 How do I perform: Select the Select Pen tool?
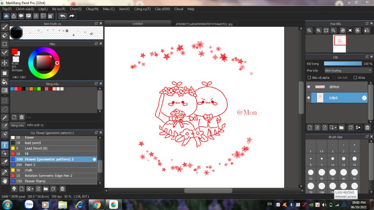(x=4, y=126)
